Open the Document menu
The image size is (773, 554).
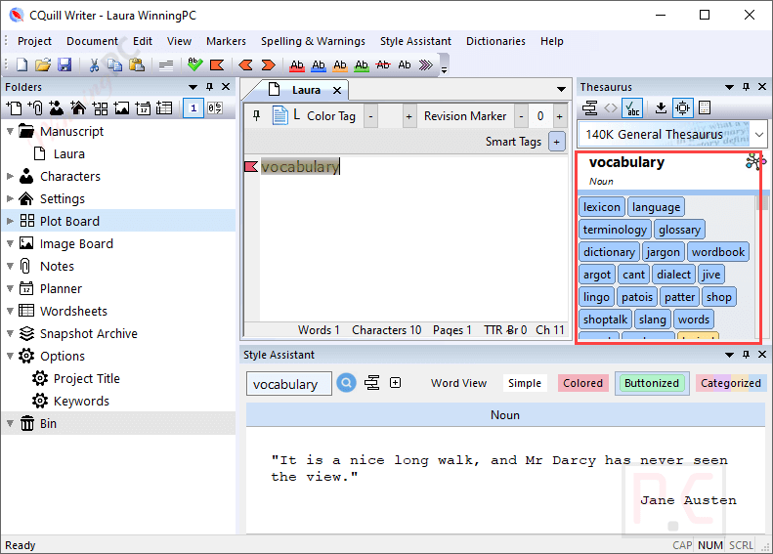click(x=92, y=41)
